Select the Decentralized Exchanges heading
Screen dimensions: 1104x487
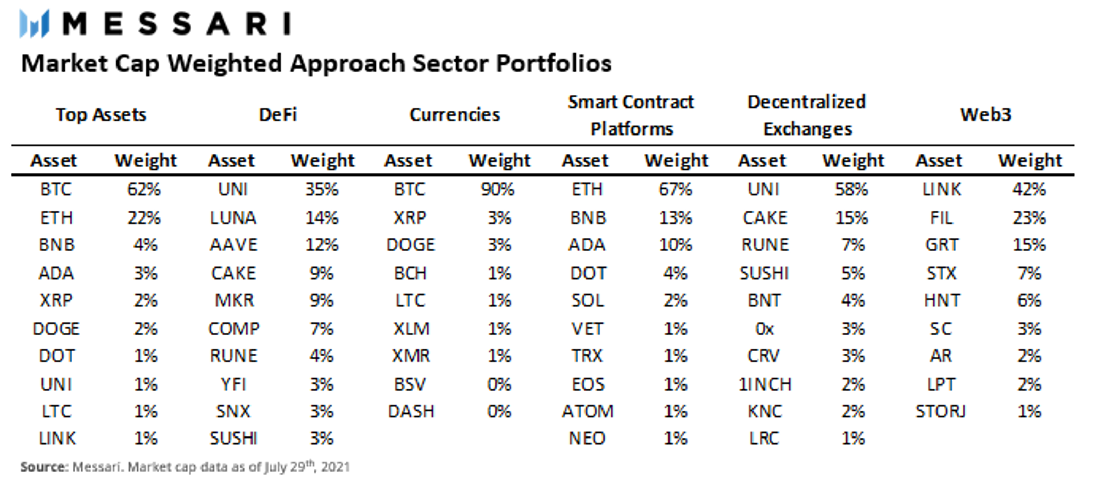807,115
